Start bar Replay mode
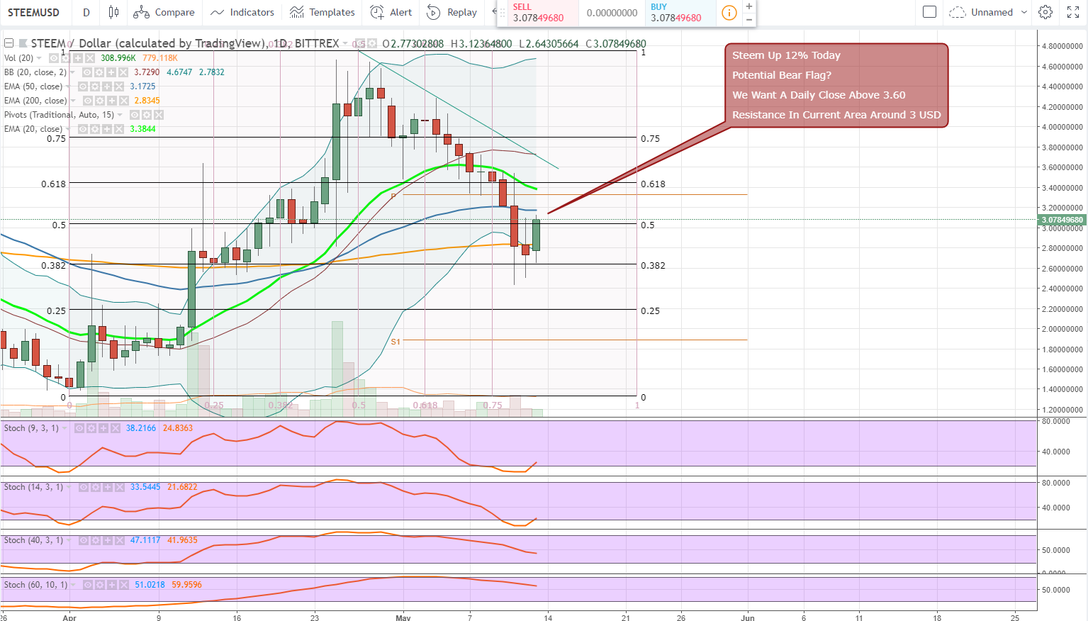 pos(452,12)
